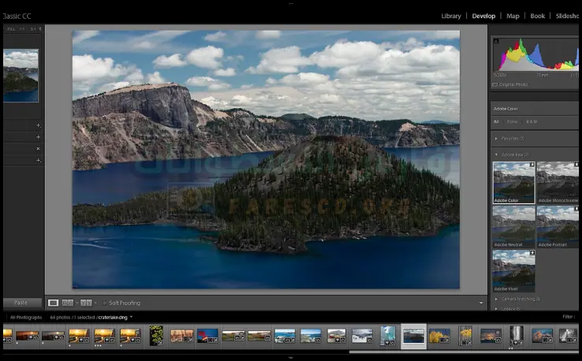Open the toolbar options dropdown arrow
The image size is (582, 361).
pos(481,303)
